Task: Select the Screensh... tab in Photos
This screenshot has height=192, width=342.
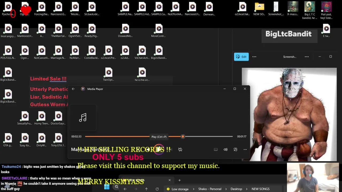Action: 290,57
